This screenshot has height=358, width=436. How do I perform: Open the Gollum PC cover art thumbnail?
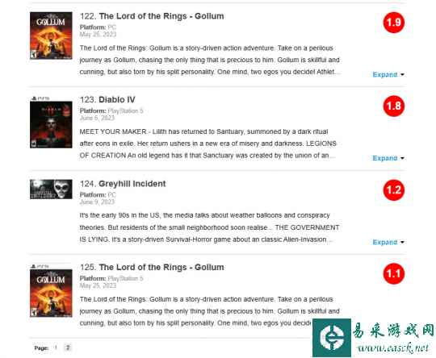point(51,35)
